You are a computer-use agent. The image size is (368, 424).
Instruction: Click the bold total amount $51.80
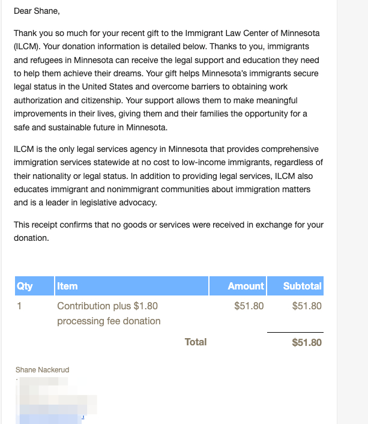tap(307, 342)
